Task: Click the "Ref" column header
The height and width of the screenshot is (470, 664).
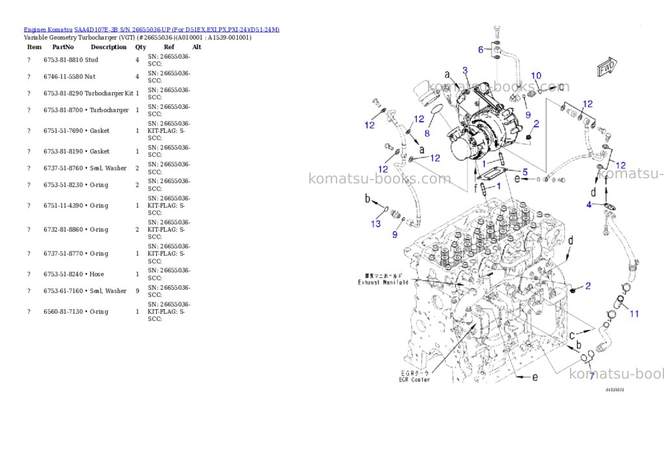Action: pyautogui.click(x=169, y=47)
